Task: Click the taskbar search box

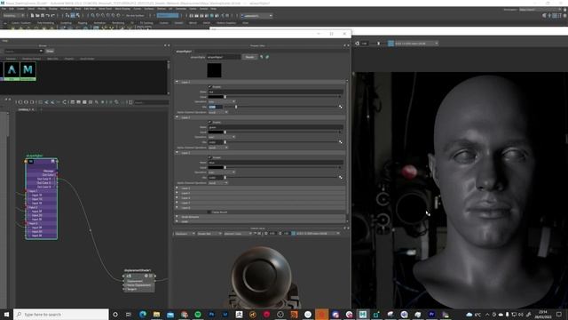Action: [x=61, y=314]
